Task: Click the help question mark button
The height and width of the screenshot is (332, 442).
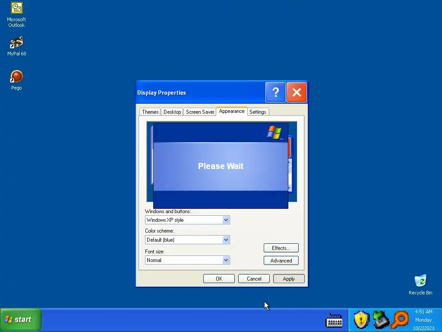Action: click(275, 93)
